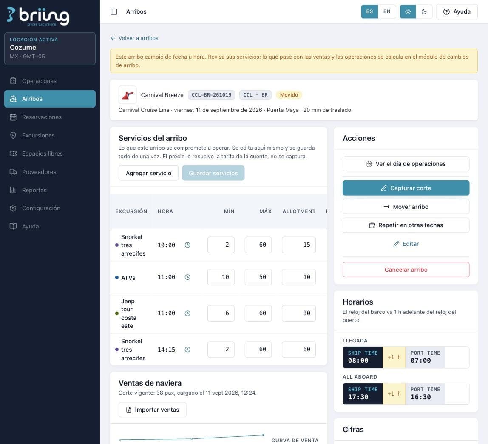Click the Editar link

(406, 244)
